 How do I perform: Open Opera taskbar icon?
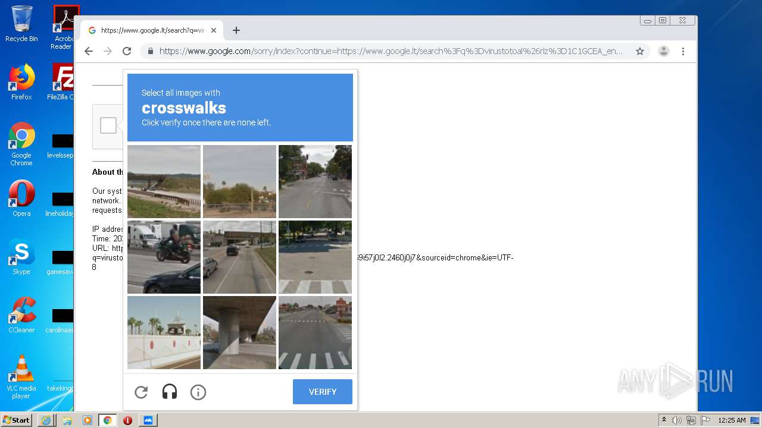coord(127,420)
